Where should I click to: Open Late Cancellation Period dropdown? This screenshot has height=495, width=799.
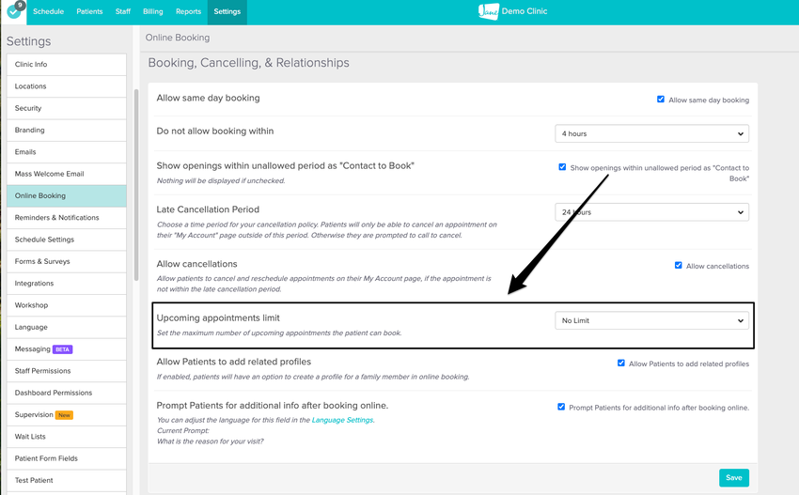(651, 212)
